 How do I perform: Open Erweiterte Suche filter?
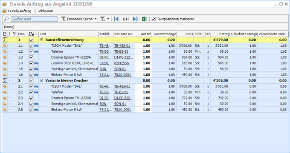point(77,19)
